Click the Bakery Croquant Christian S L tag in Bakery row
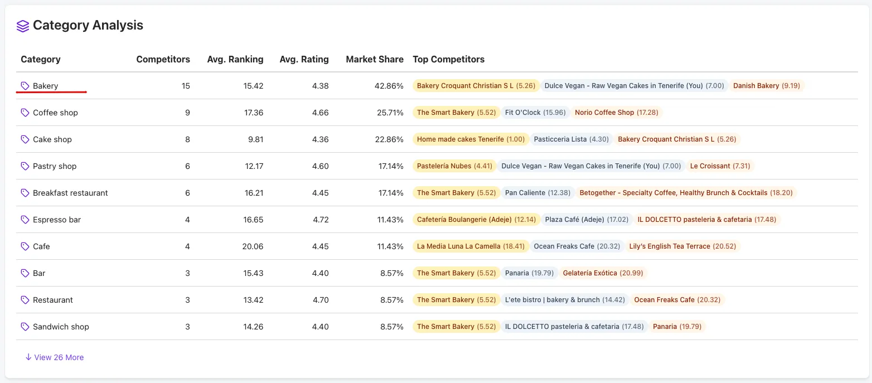This screenshot has height=383, width=872. point(476,86)
